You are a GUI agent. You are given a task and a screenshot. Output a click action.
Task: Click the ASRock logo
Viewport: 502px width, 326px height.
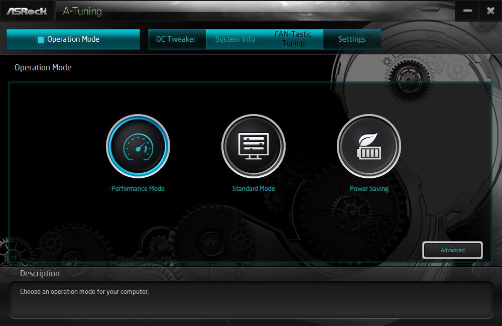click(27, 11)
